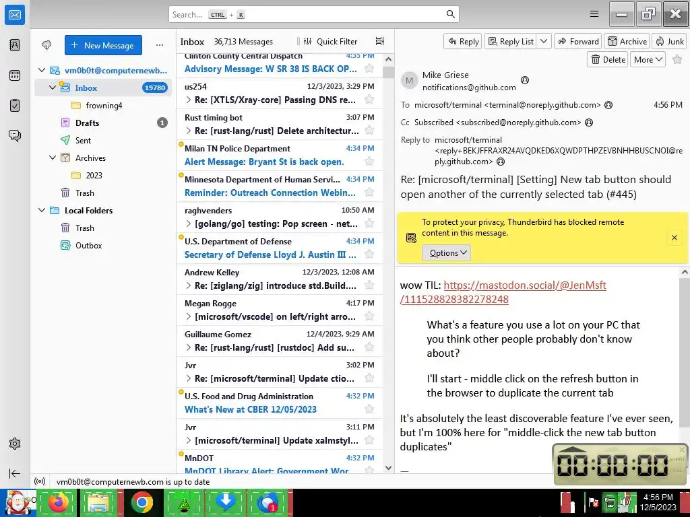Click the Forward button
This screenshot has width=690, height=517.
coord(578,41)
